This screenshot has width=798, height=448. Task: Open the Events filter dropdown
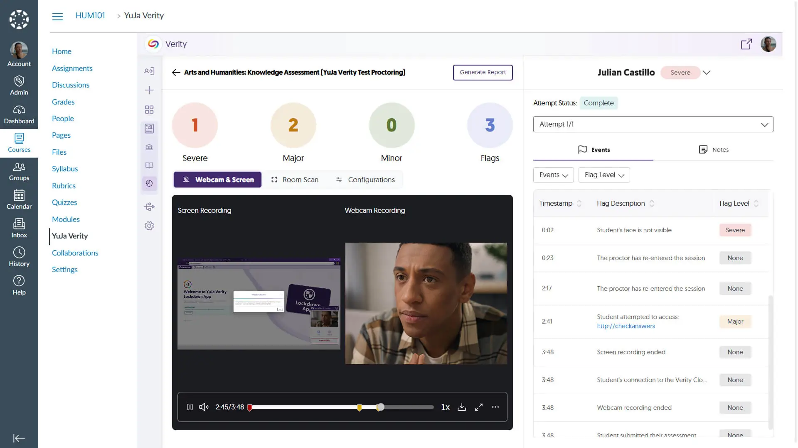[553, 175]
